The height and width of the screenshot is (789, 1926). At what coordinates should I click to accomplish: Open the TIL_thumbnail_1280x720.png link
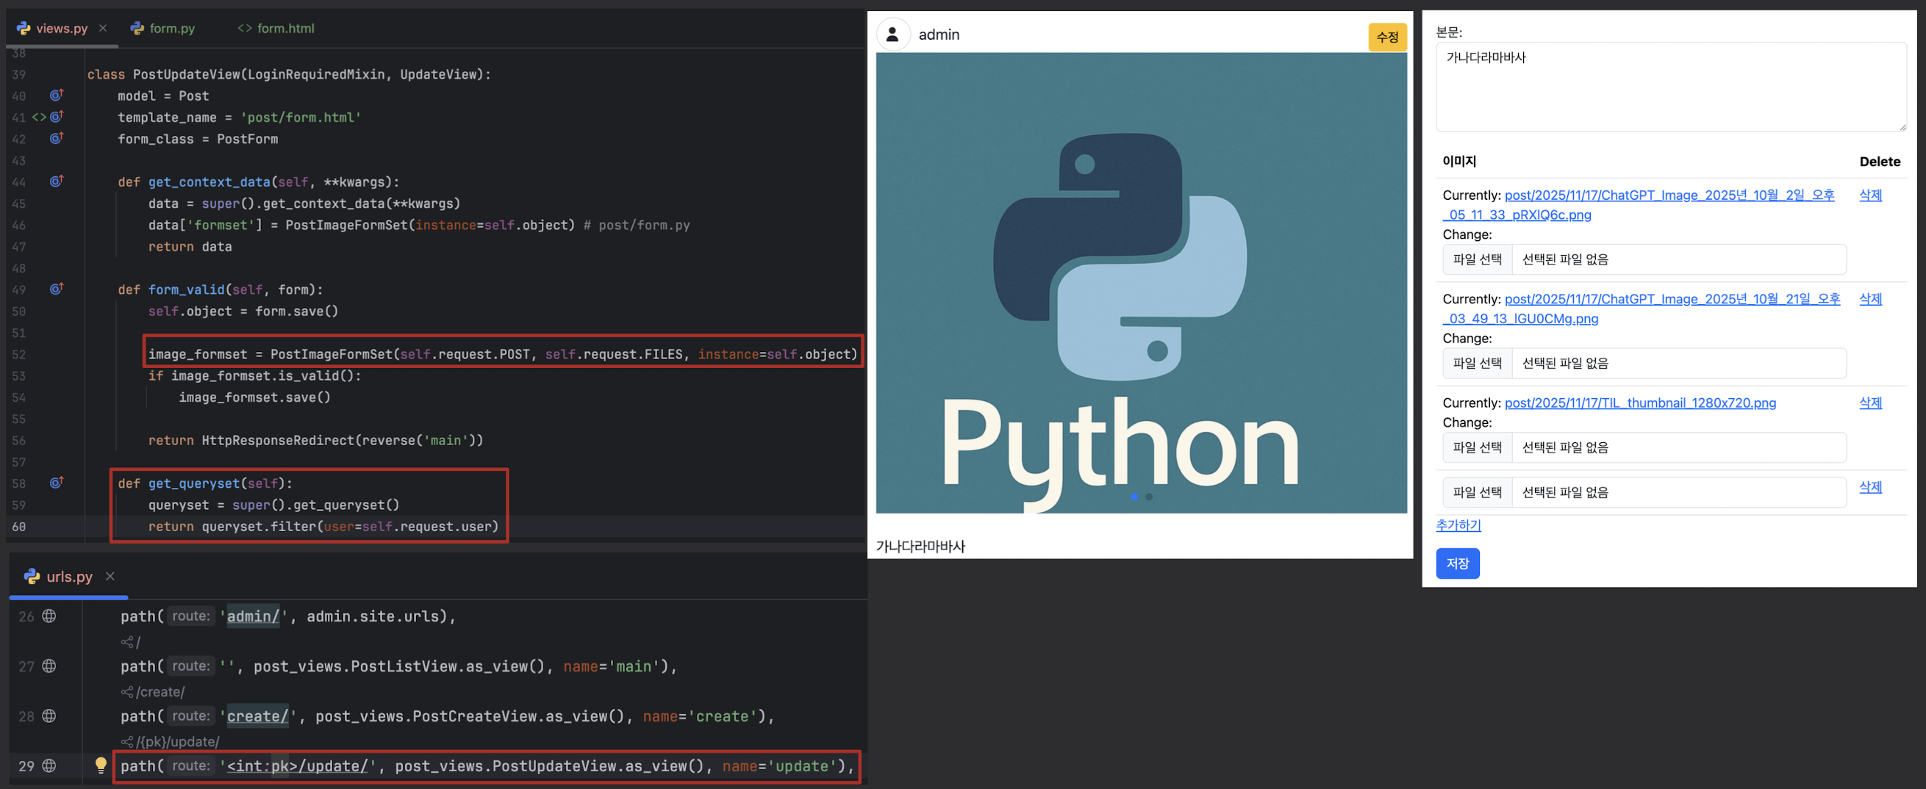(1640, 403)
